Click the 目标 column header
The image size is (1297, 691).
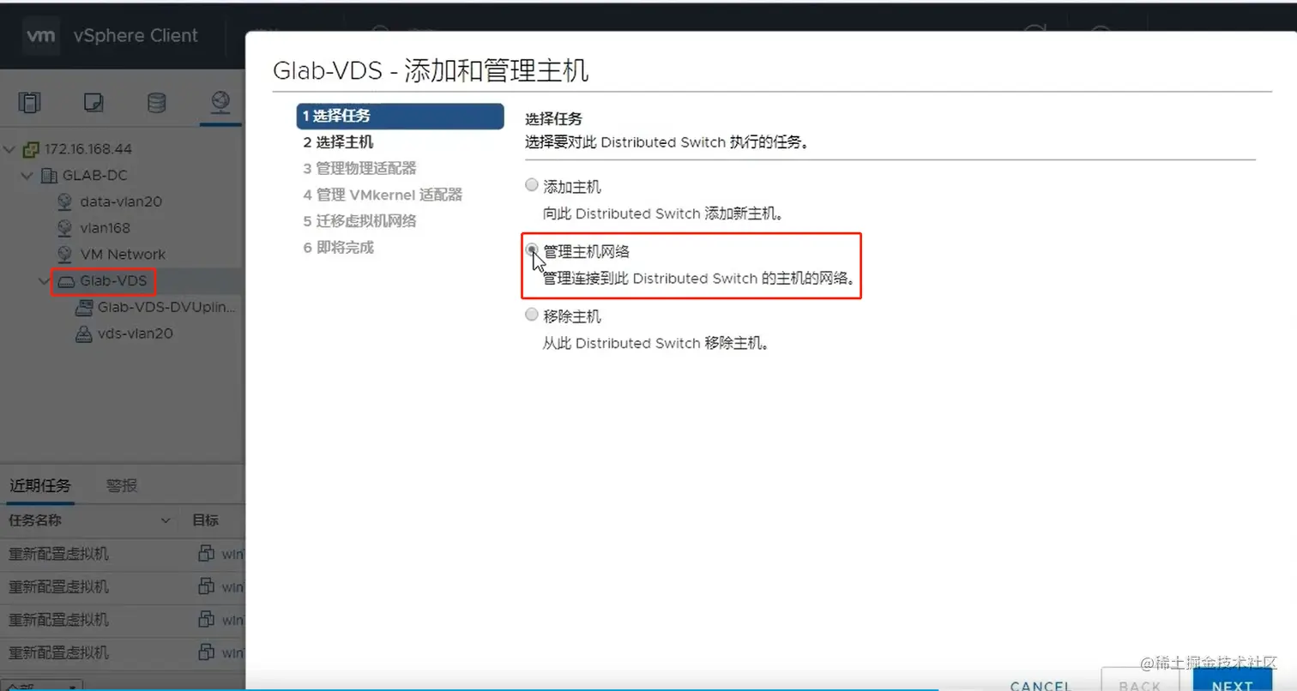(x=205, y=520)
